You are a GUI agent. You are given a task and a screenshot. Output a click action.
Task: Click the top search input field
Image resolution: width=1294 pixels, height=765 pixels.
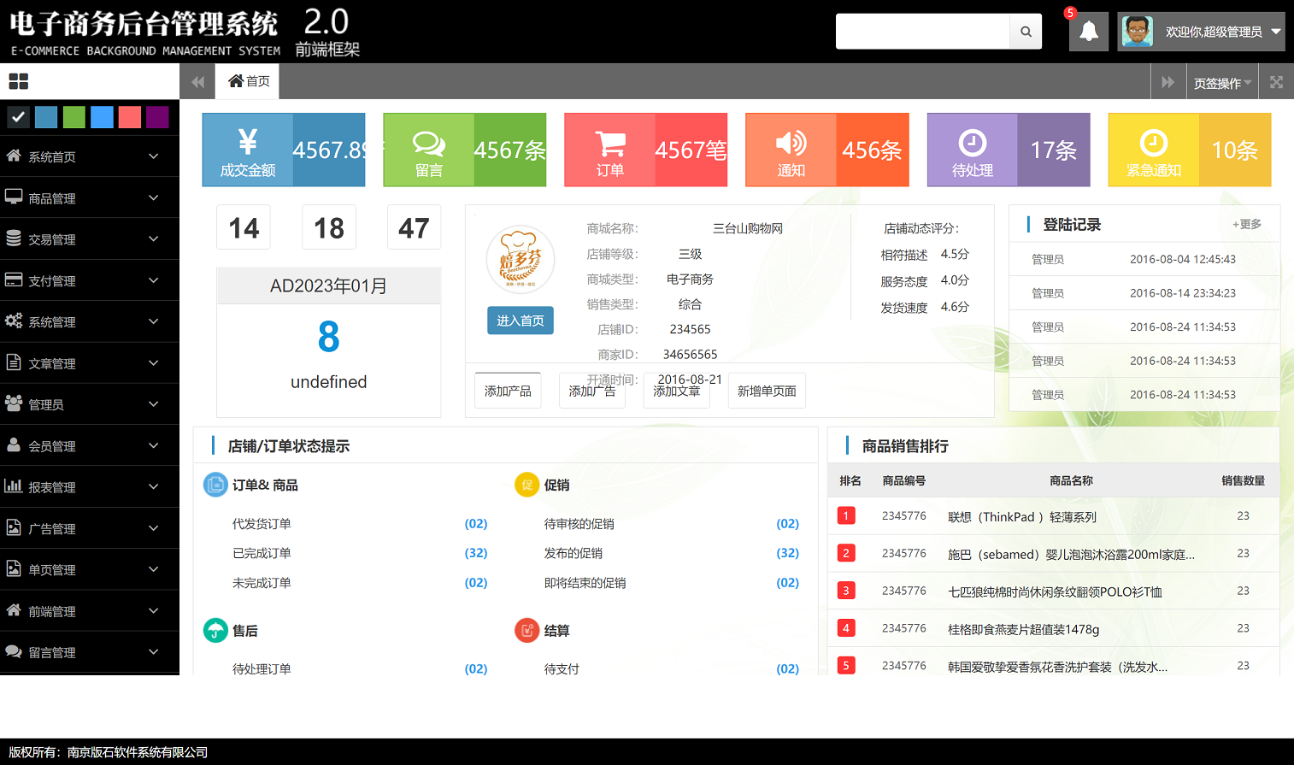(922, 32)
